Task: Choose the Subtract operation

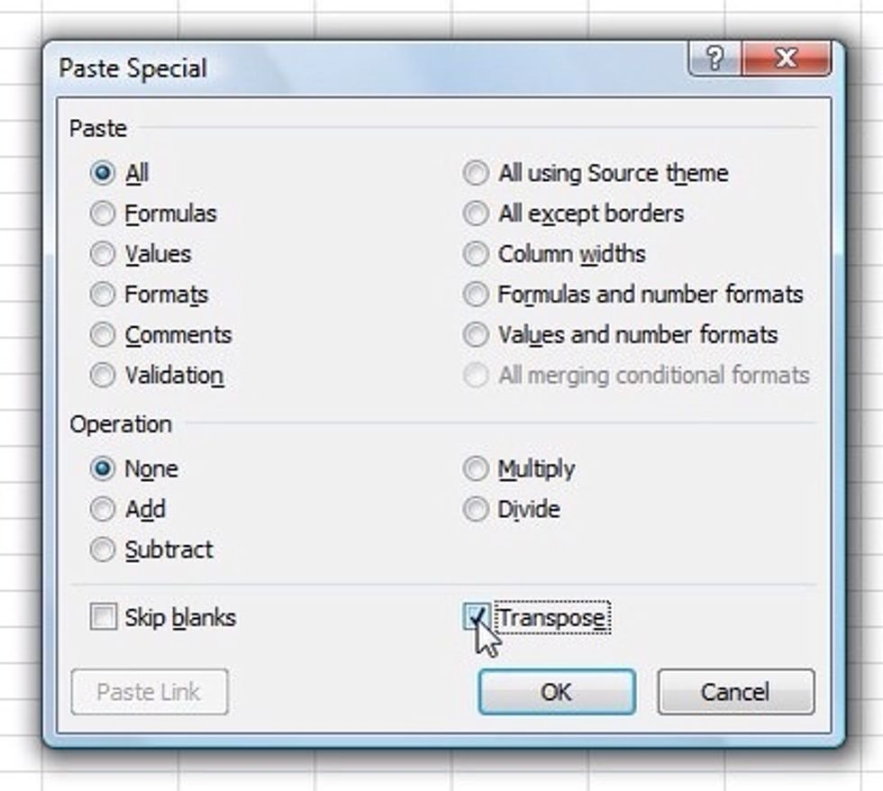Action: click(104, 550)
